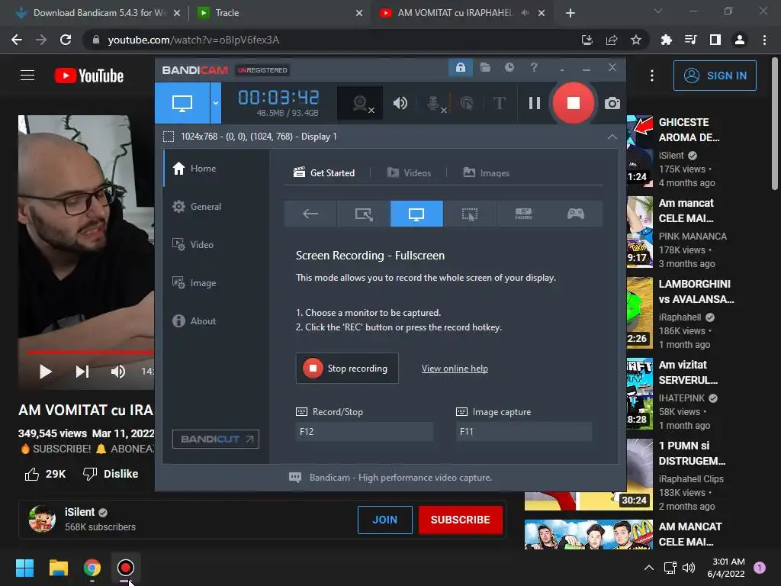This screenshot has height=586, width=781.
Task: Switch to Download Bandicam browser tab
Action: (x=98, y=13)
